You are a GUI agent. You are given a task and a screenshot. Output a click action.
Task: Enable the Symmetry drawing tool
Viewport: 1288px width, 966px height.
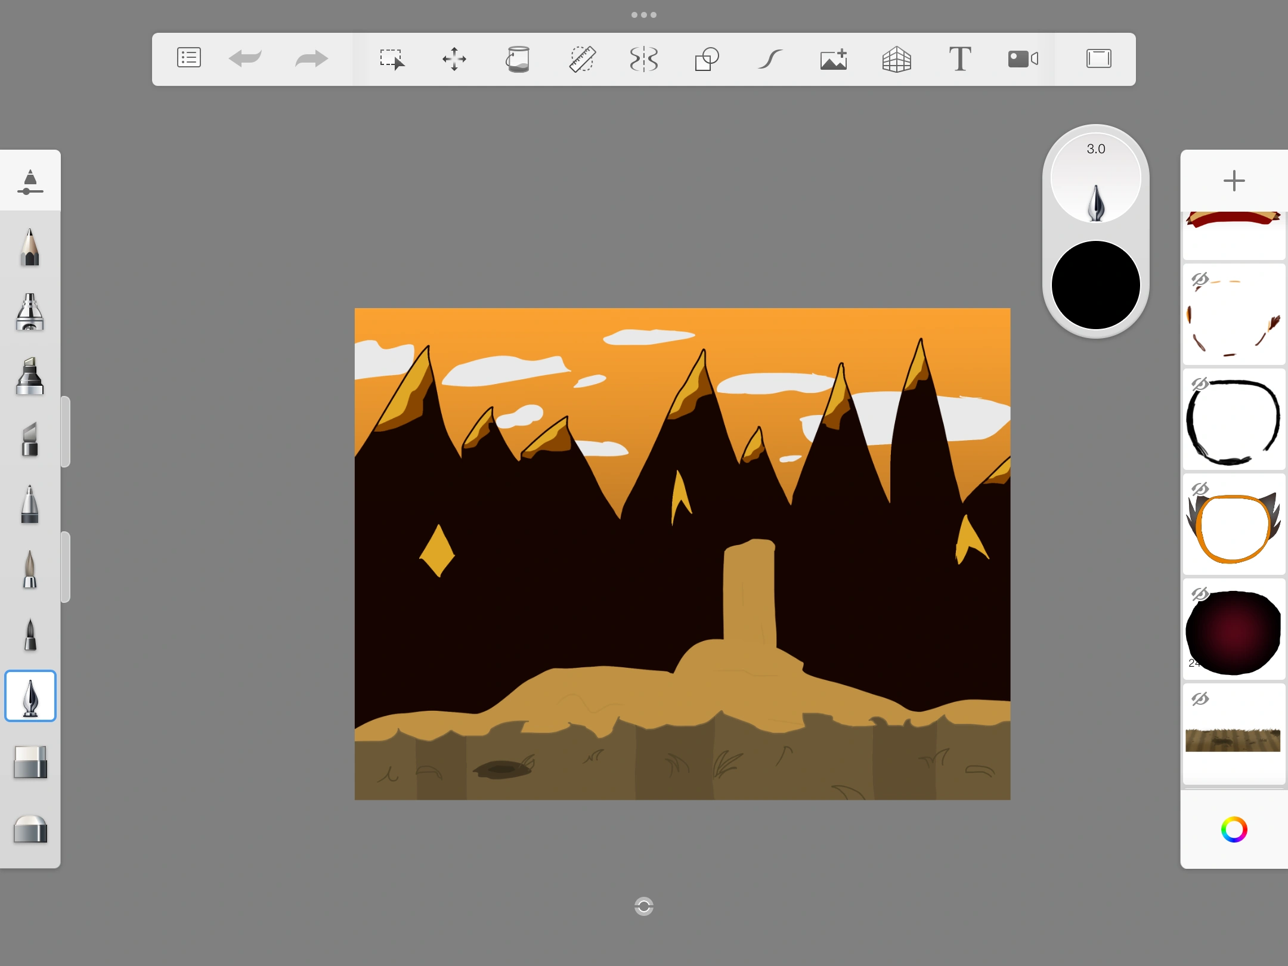point(644,59)
